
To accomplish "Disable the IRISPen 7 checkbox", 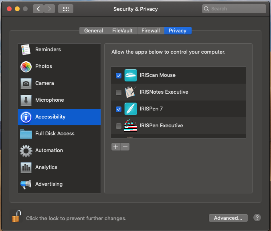I will (x=118, y=109).
